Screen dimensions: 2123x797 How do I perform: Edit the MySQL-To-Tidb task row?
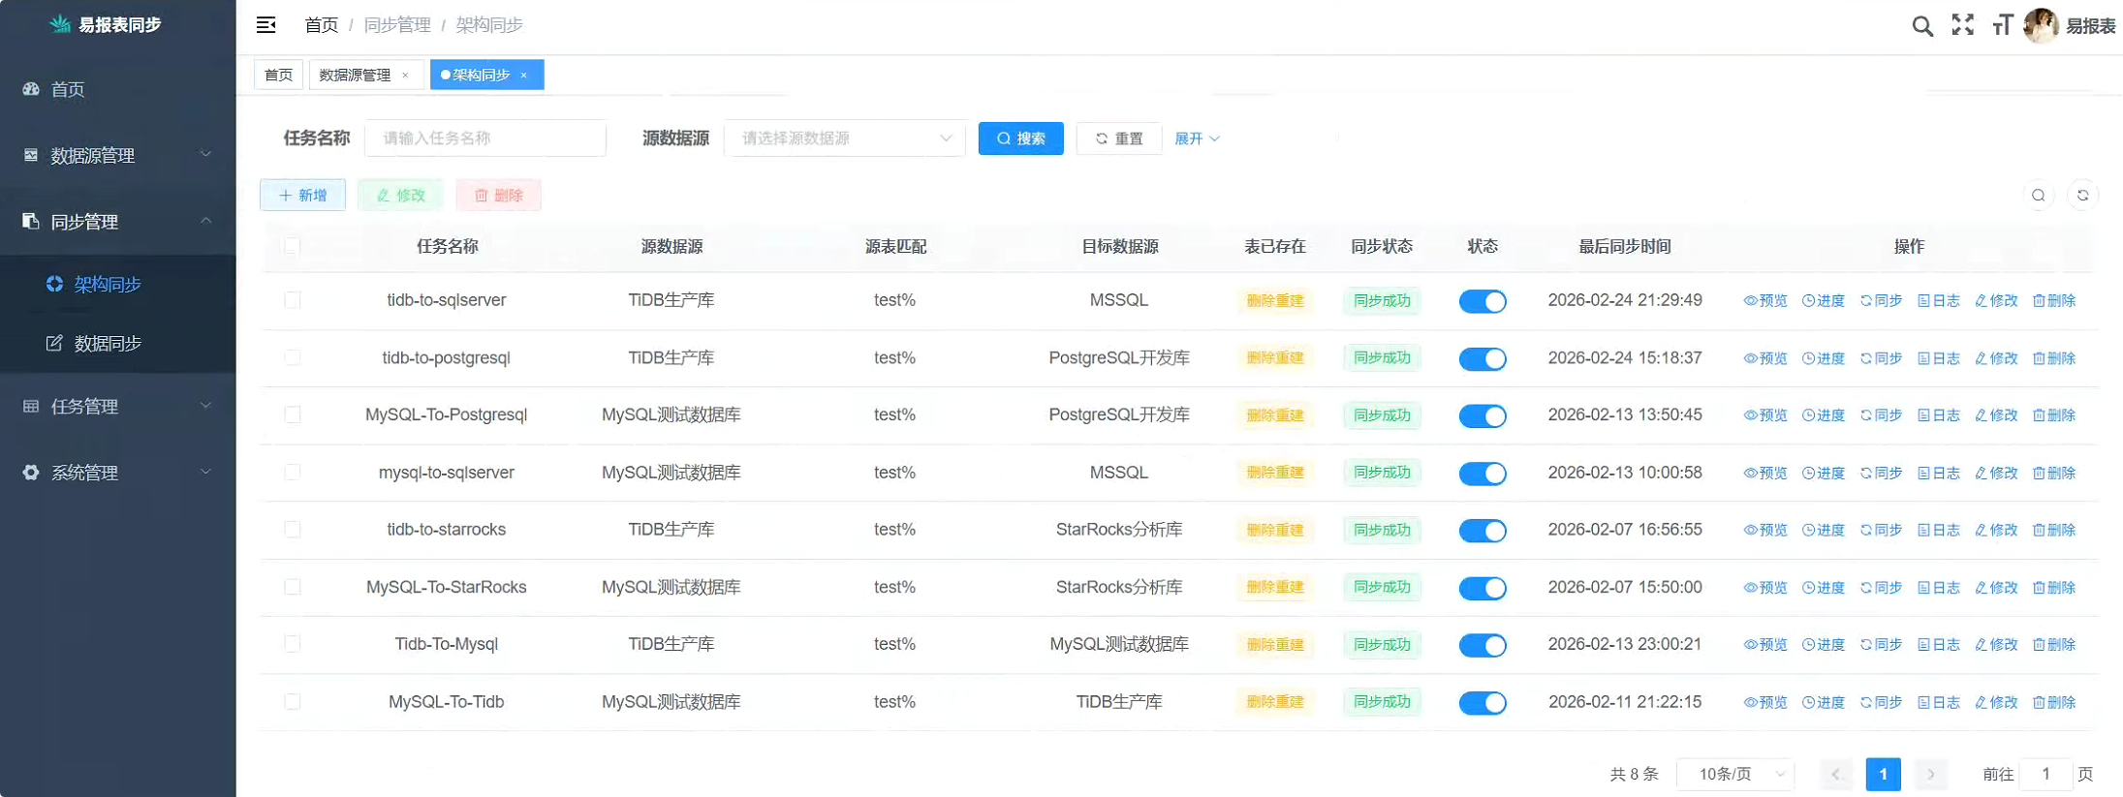pyautogui.click(x=1996, y=703)
